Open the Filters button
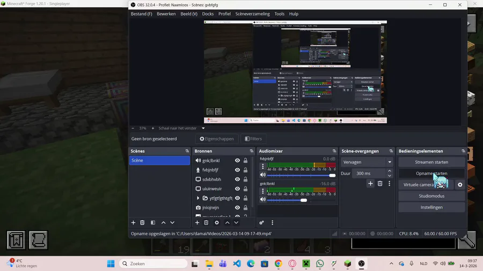This screenshot has height=271, width=483. tap(253, 139)
